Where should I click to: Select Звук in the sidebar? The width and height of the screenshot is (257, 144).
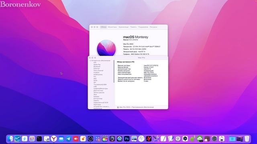click(95, 94)
